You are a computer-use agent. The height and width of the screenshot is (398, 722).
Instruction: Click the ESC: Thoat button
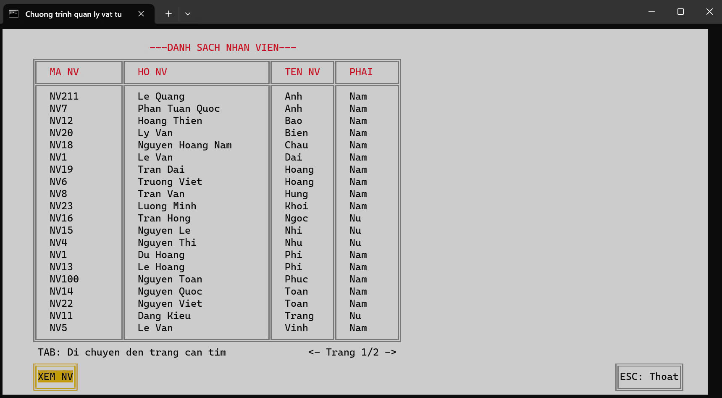point(649,377)
